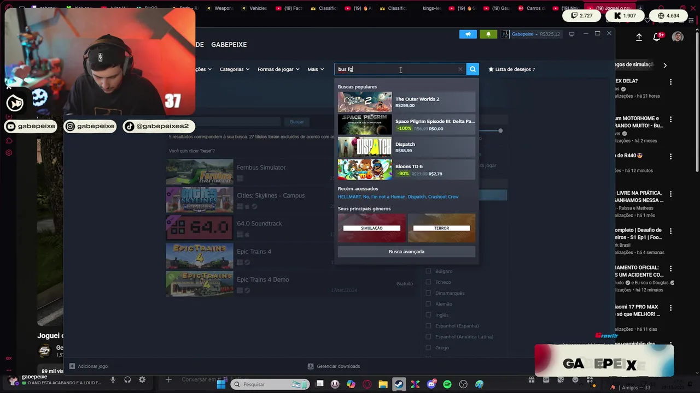Image resolution: width=700 pixels, height=393 pixels.
Task: Open HELLMART recently viewed link
Action: 349,196
